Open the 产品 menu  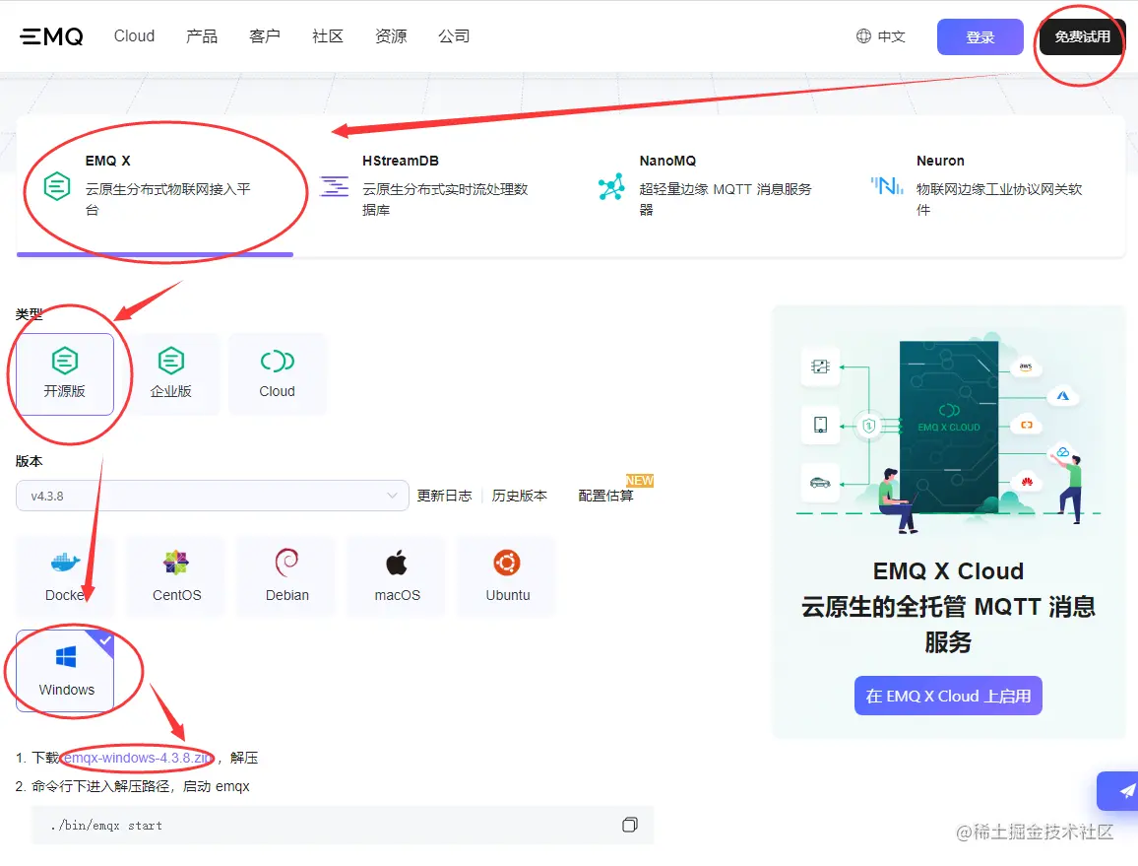click(202, 36)
